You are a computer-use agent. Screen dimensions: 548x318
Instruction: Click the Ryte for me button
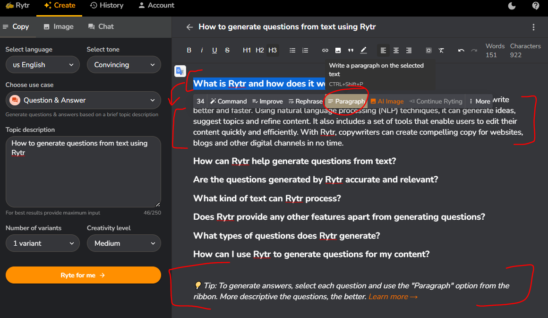tap(83, 275)
